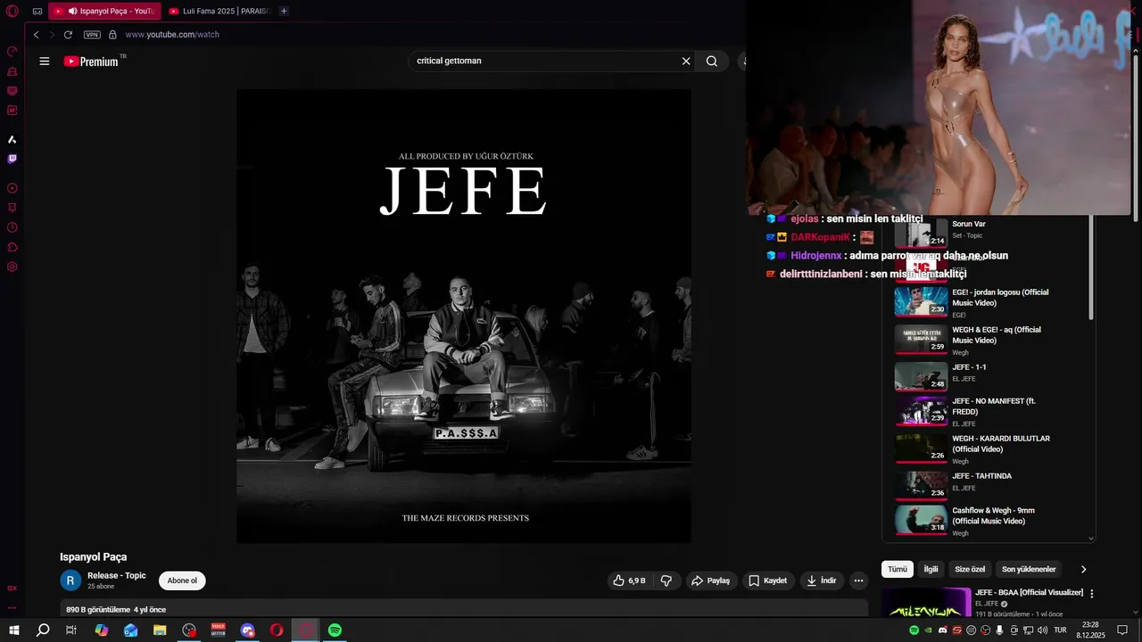1142x642 pixels.
Task: Show more filter chips with right arrow
Action: (1083, 569)
